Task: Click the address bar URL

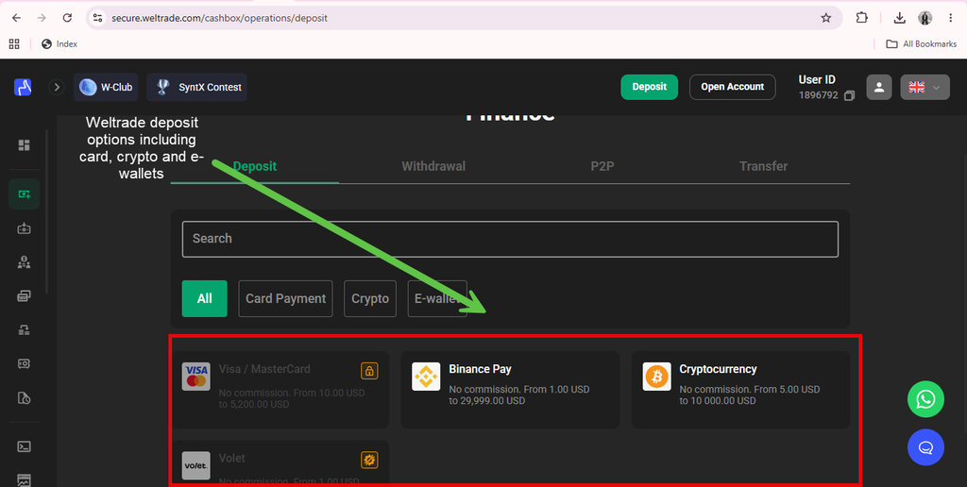Action: tap(219, 18)
